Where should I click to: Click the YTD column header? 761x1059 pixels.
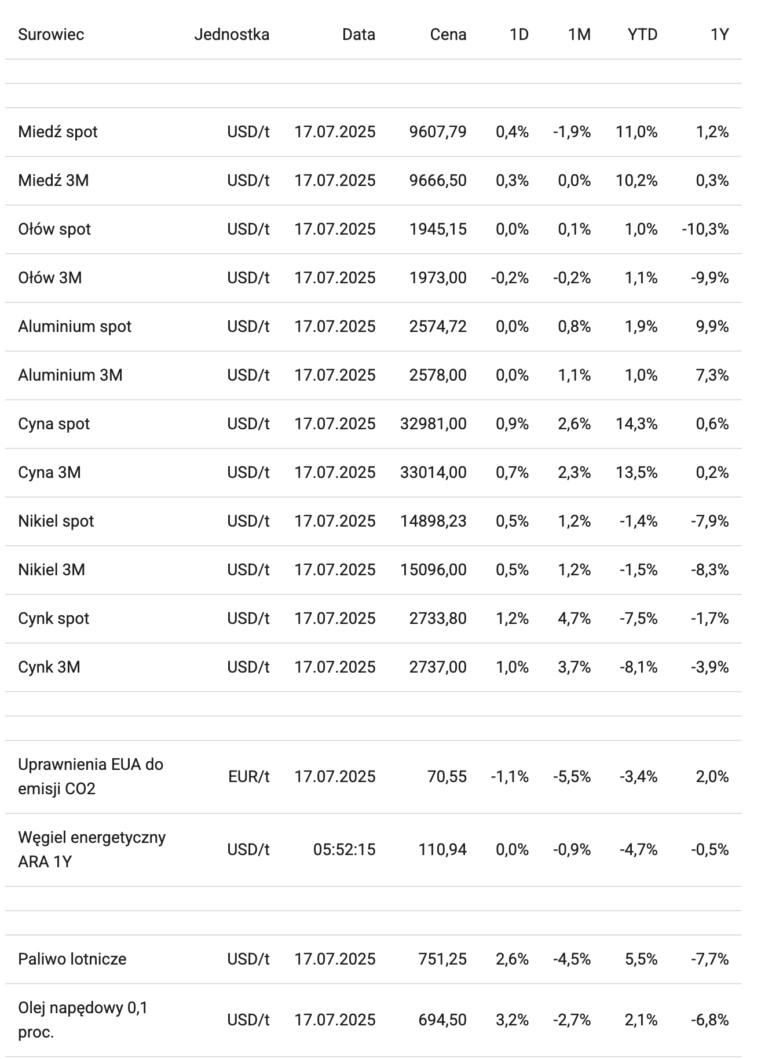[x=642, y=35]
